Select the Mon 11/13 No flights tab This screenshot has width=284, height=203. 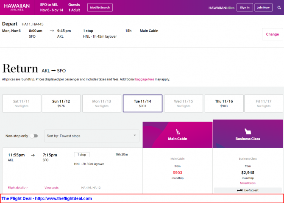tap(102, 103)
